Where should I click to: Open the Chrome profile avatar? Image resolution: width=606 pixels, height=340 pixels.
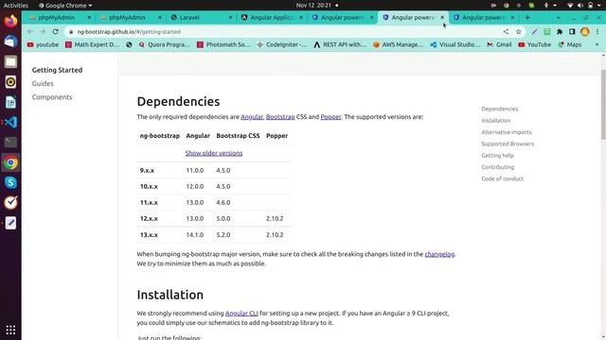[x=585, y=31]
